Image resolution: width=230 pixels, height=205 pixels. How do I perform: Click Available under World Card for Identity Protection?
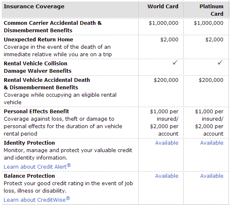(167, 143)
